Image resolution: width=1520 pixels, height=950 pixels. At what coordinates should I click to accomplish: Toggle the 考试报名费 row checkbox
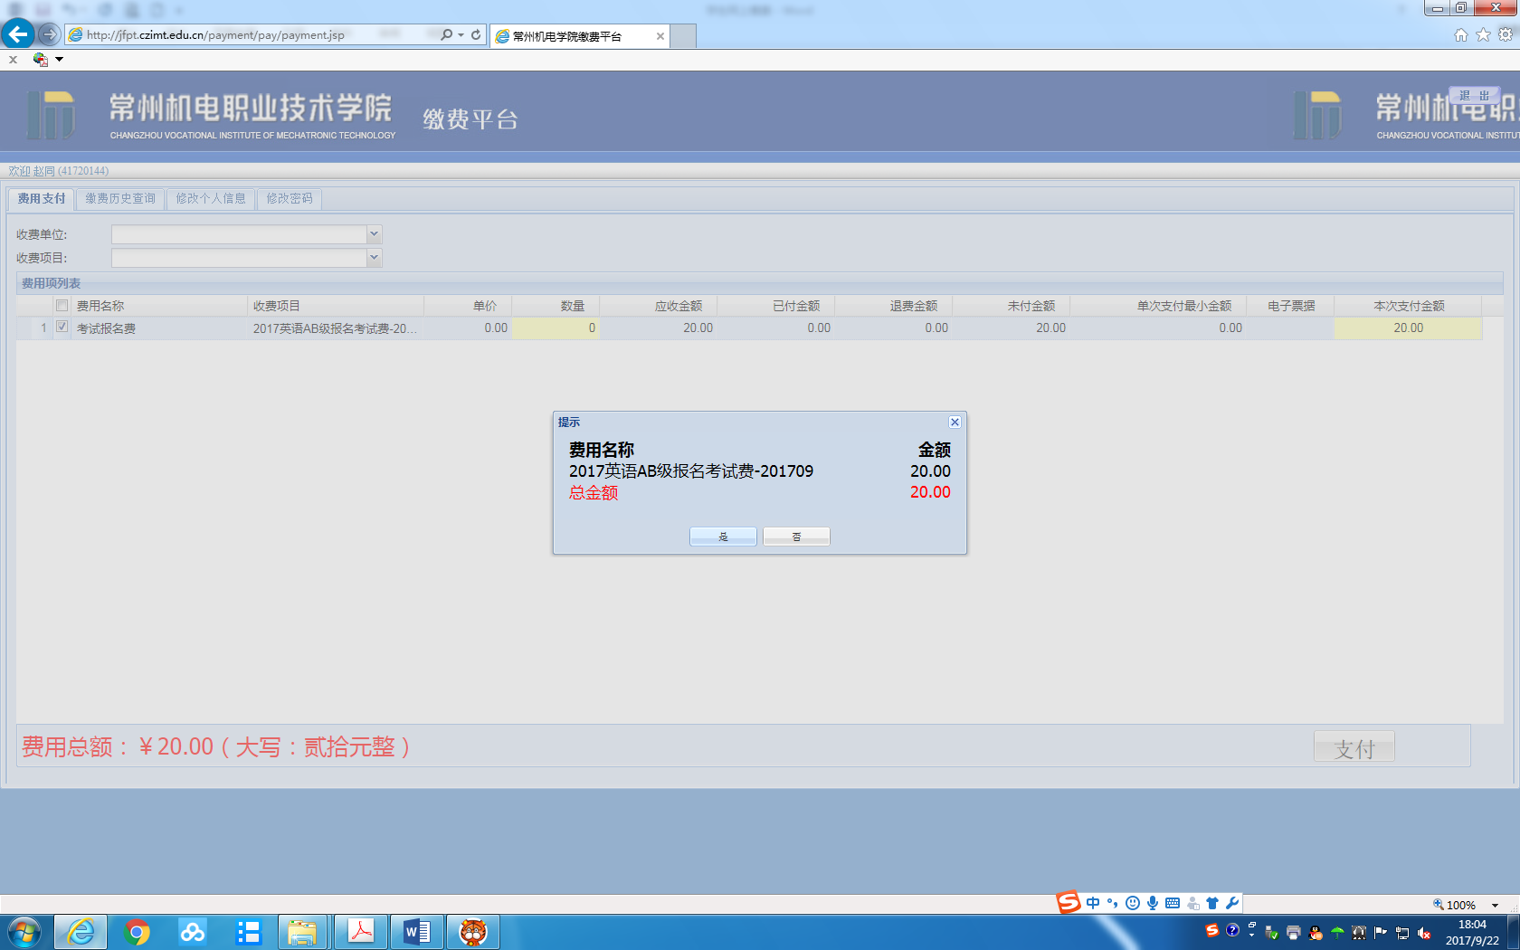(x=62, y=328)
